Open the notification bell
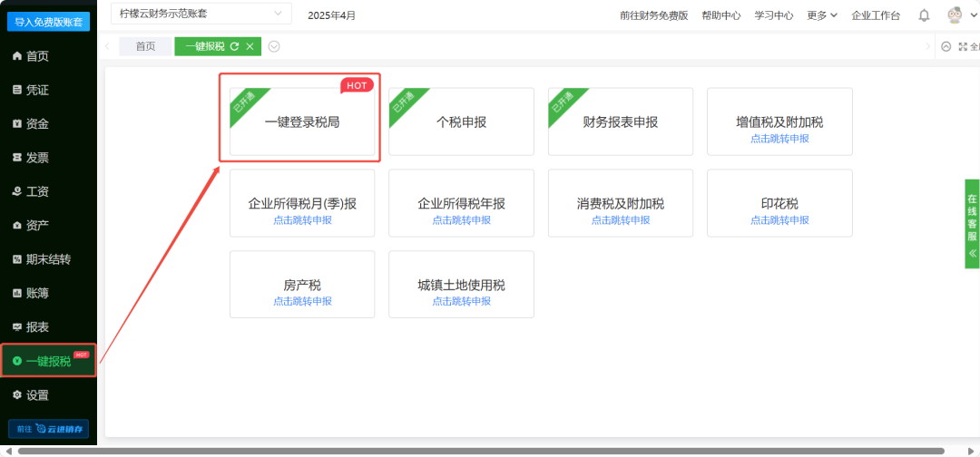Image resolution: width=980 pixels, height=457 pixels. coord(924,15)
